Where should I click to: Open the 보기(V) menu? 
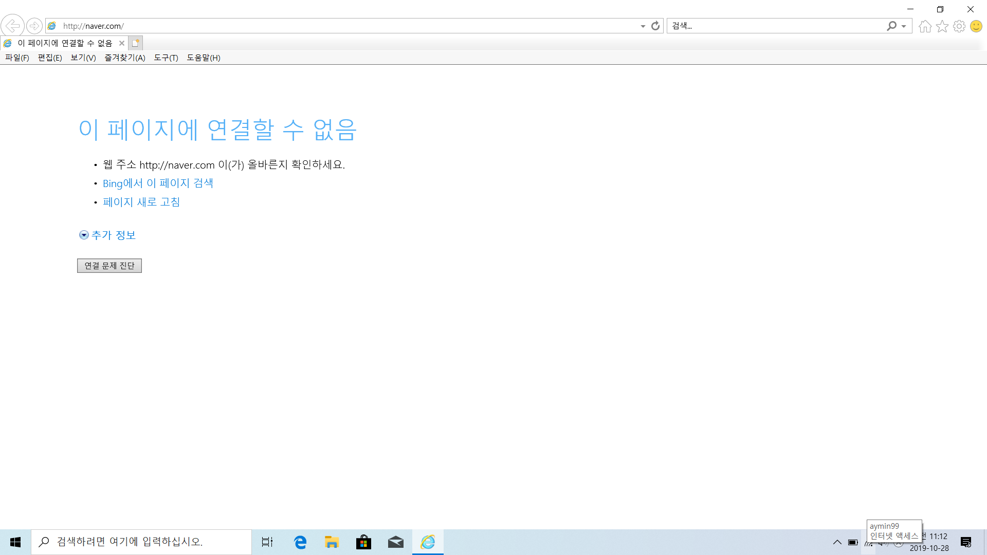pyautogui.click(x=83, y=58)
